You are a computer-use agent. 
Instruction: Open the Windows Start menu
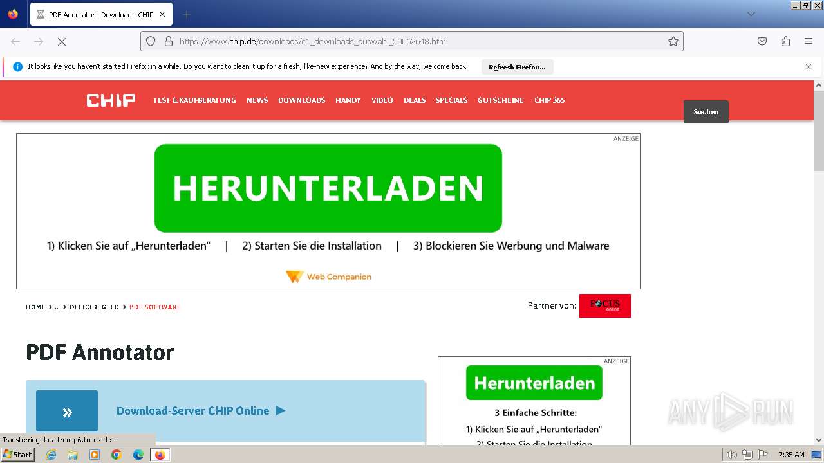[x=17, y=455]
